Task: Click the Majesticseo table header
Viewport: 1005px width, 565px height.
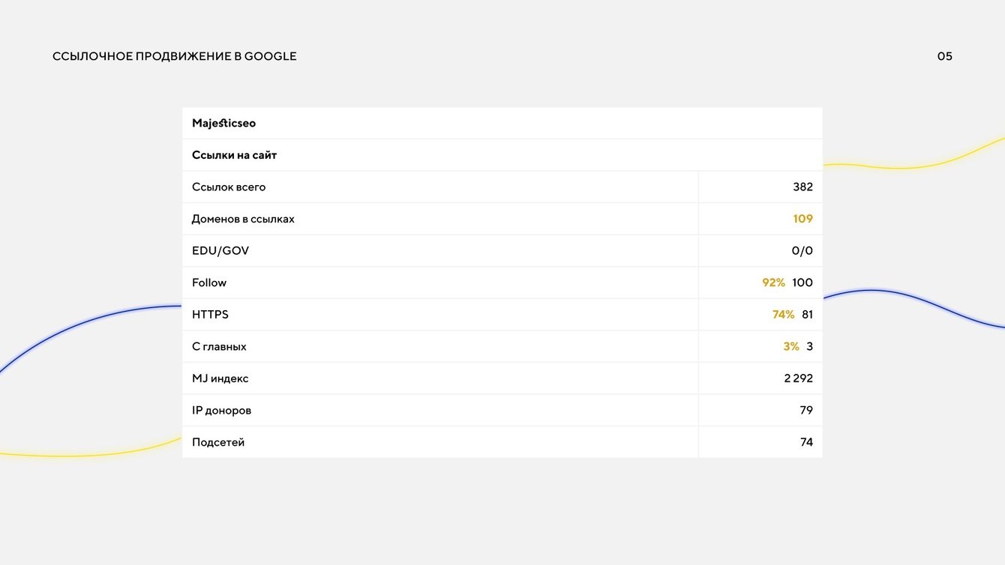Action: pos(223,123)
